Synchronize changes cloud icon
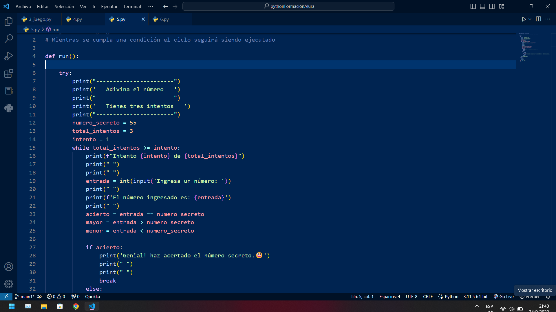The height and width of the screenshot is (312, 556). 39,296
